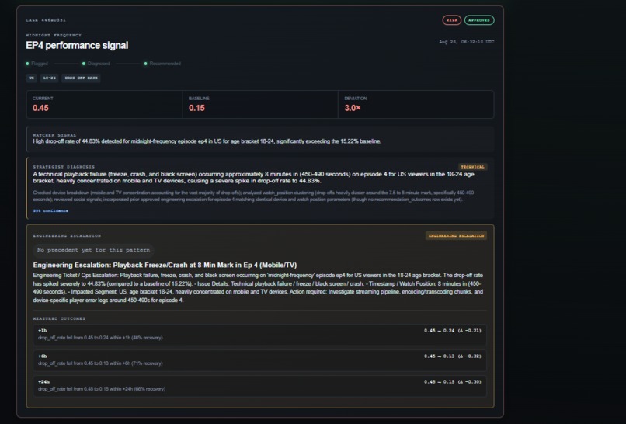This screenshot has width=626, height=424.
Task: Click the MIDNIGHT FREQUENCY show label
Action: (x=54, y=35)
